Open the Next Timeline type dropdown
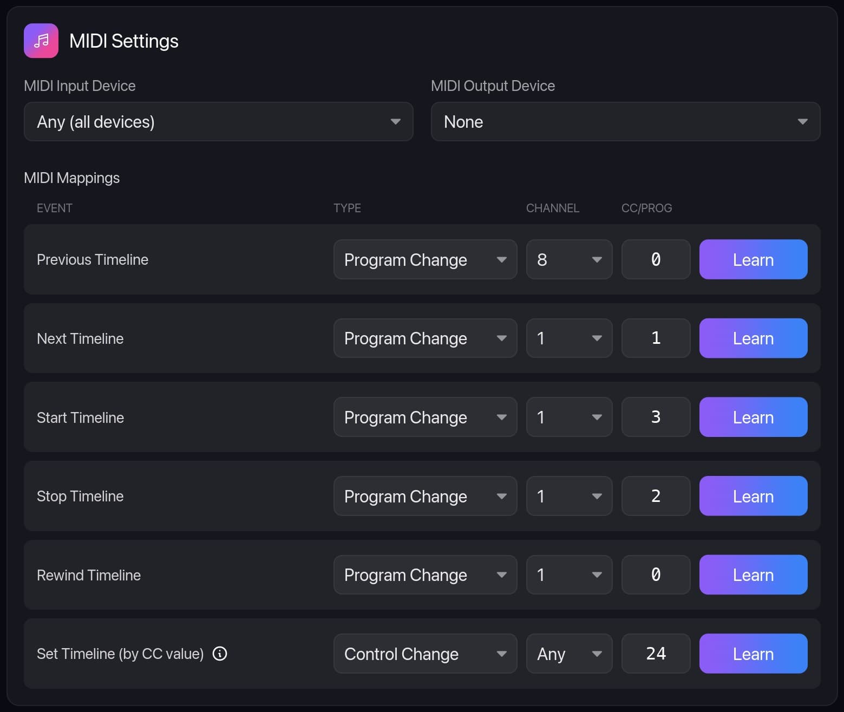The width and height of the screenshot is (844, 712). 426,338
